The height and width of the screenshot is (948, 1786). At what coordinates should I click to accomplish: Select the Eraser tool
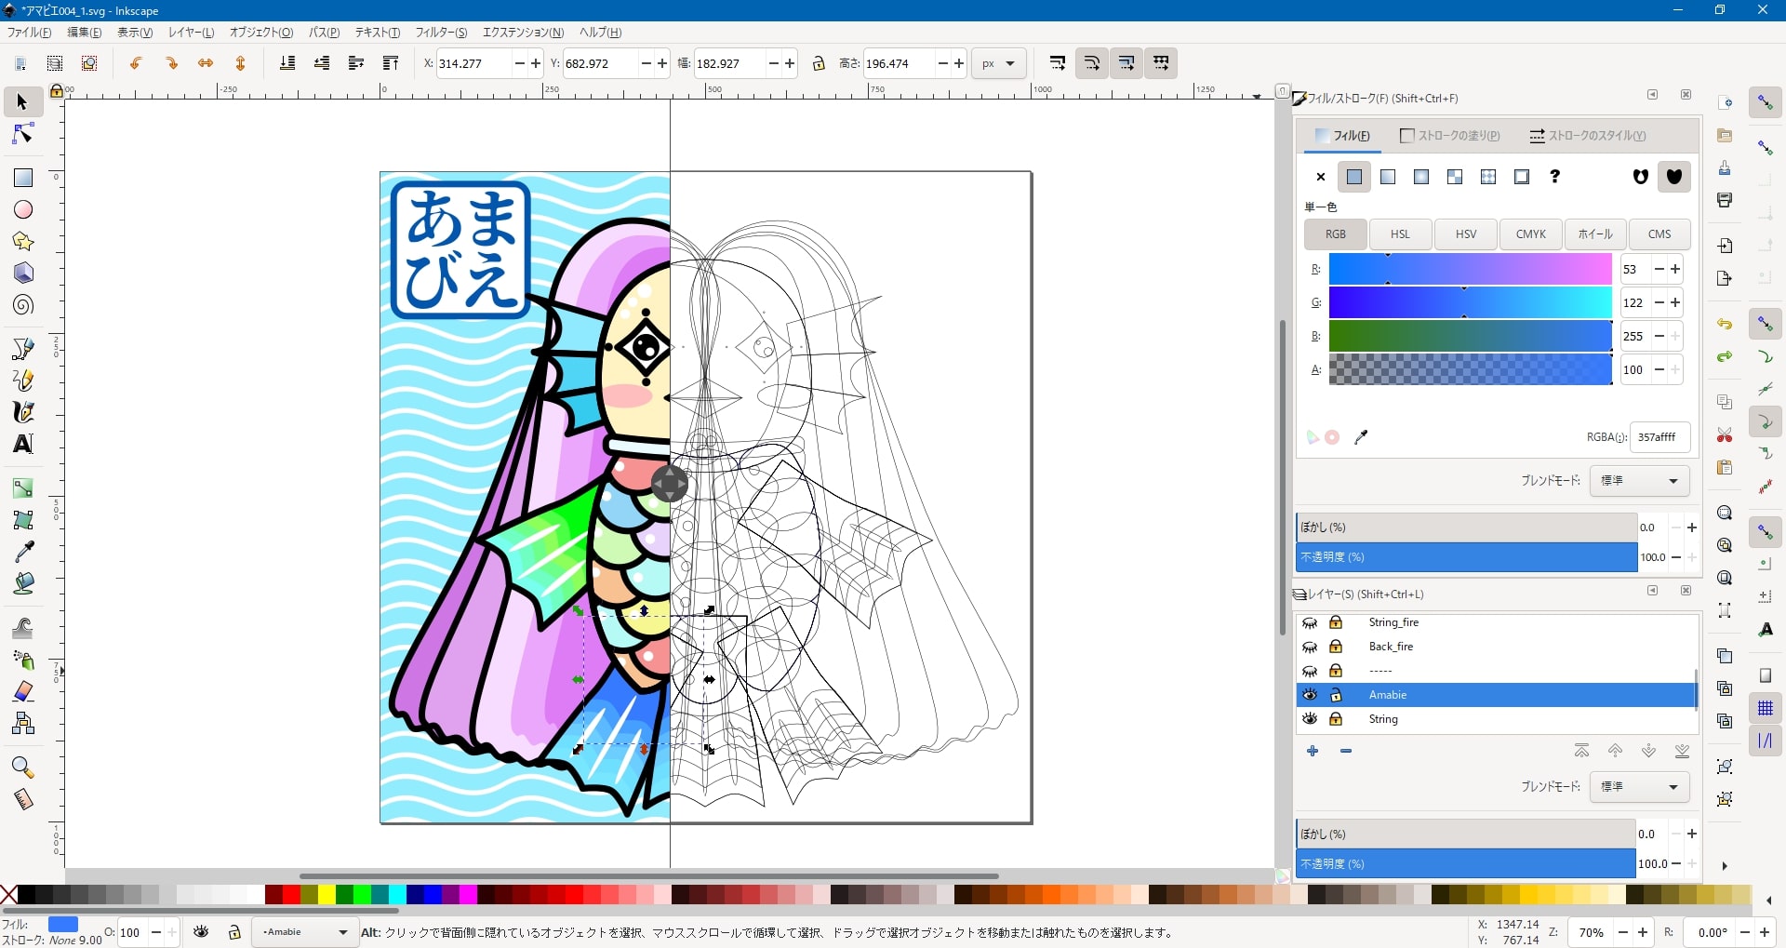pos(22,691)
